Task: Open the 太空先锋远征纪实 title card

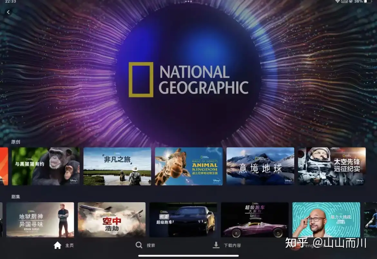Action: pyautogui.click(x=332, y=166)
